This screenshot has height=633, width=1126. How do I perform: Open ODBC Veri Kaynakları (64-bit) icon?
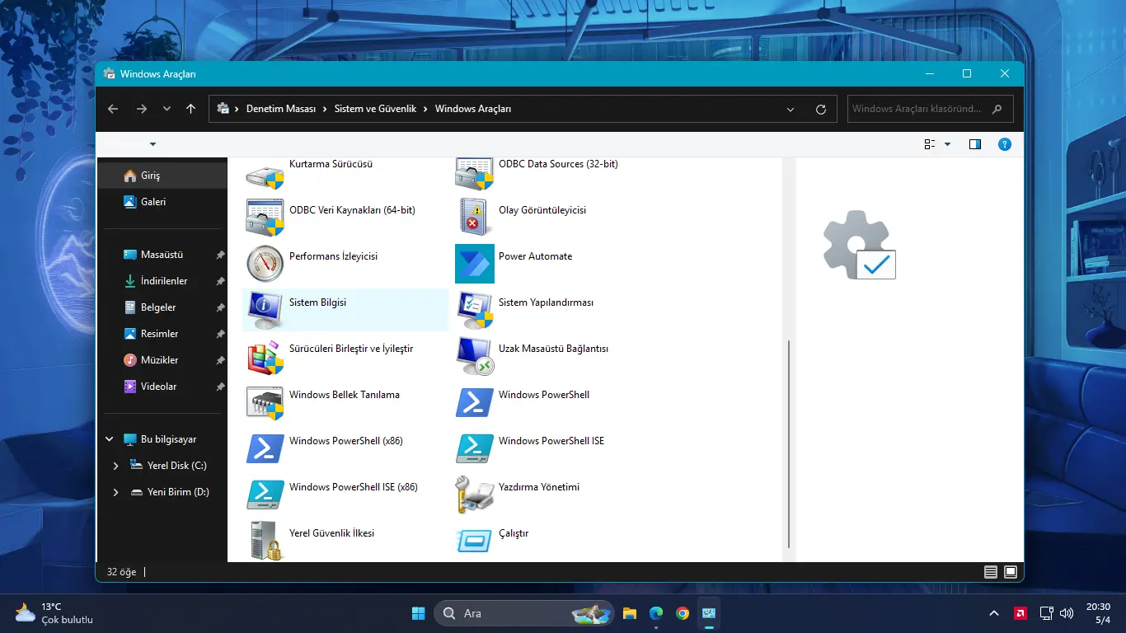click(x=265, y=217)
